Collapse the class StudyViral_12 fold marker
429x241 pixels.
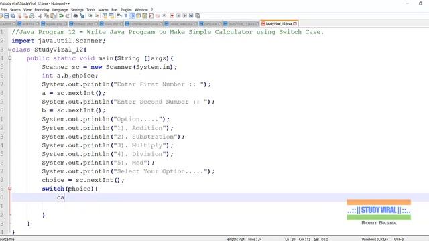click(10, 50)
